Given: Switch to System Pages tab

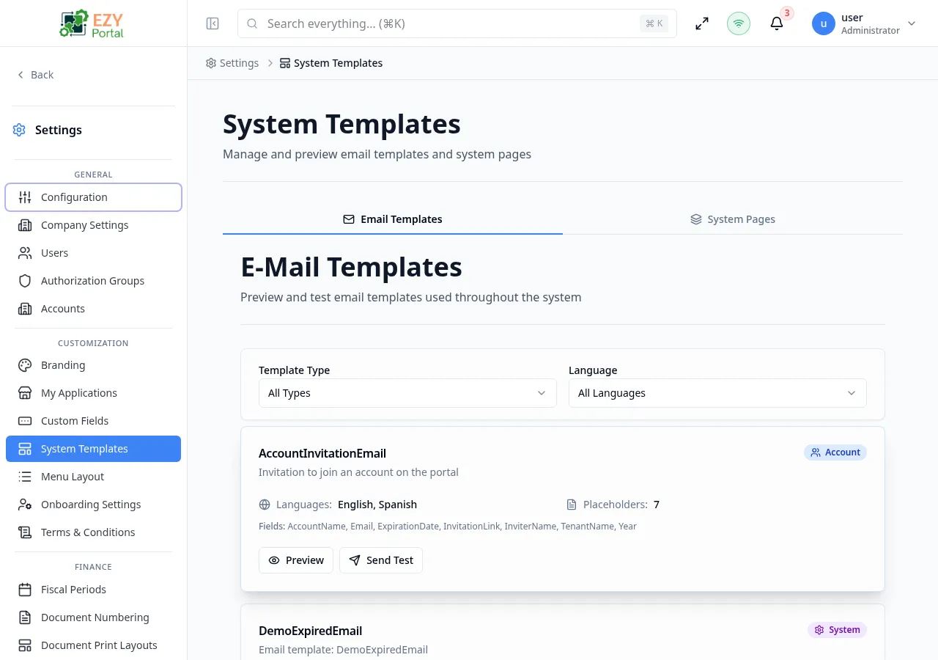Looking at the screenshot, I should [733, 219].
